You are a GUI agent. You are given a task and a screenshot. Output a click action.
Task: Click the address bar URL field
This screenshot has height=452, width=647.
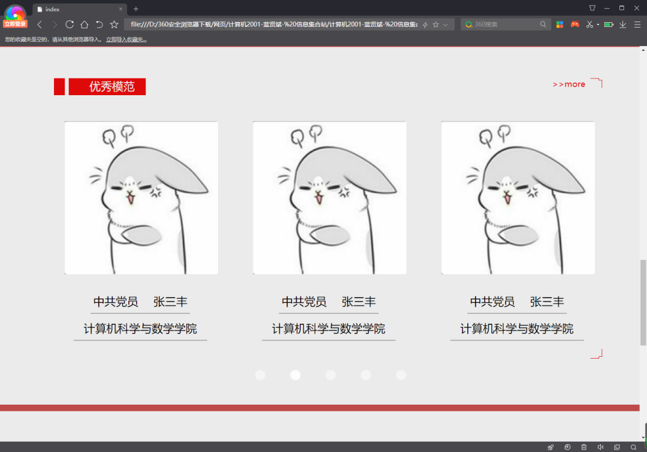point(274,25)
